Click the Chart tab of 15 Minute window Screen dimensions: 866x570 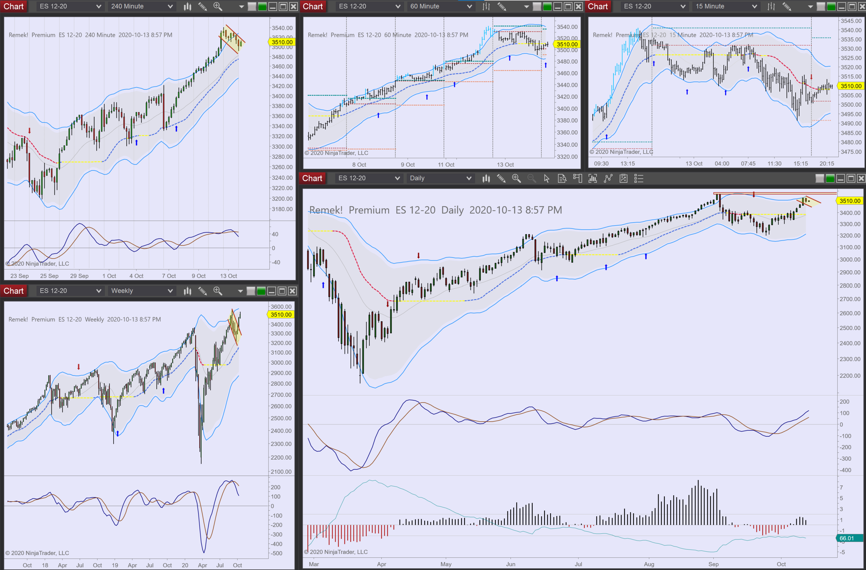click(598, 7)
